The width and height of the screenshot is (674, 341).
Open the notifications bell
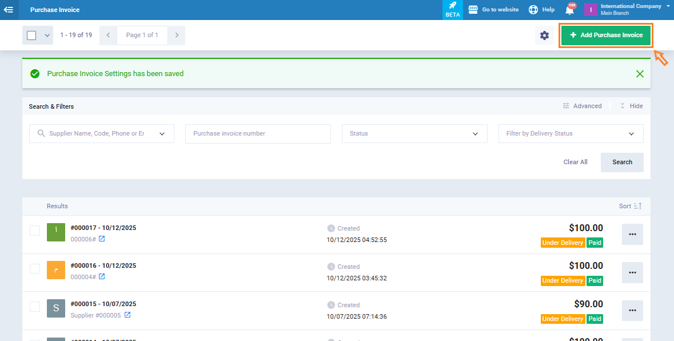[569, 10]
